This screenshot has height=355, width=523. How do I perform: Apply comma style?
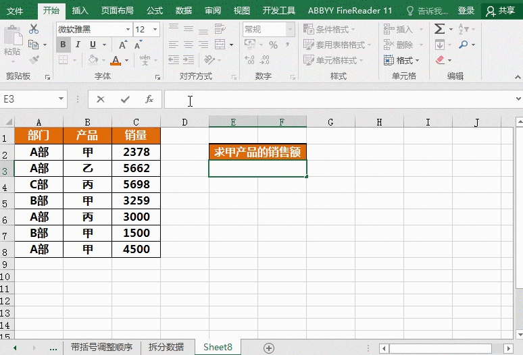pos(287,45)
